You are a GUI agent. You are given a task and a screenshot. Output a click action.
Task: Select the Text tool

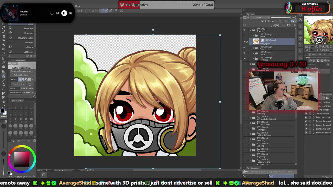click(x=4, y=85)
